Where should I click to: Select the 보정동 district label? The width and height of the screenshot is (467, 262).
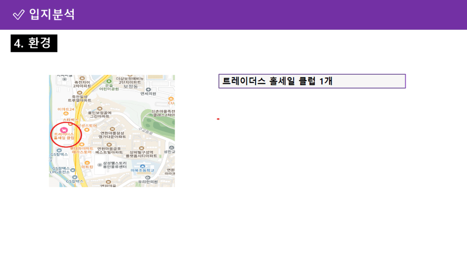point(130,87)
